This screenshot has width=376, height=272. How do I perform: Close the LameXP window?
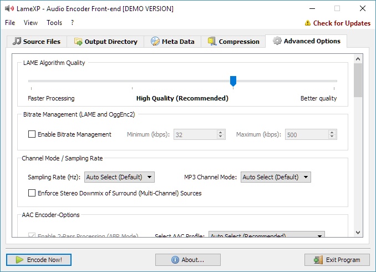point(363,9)
